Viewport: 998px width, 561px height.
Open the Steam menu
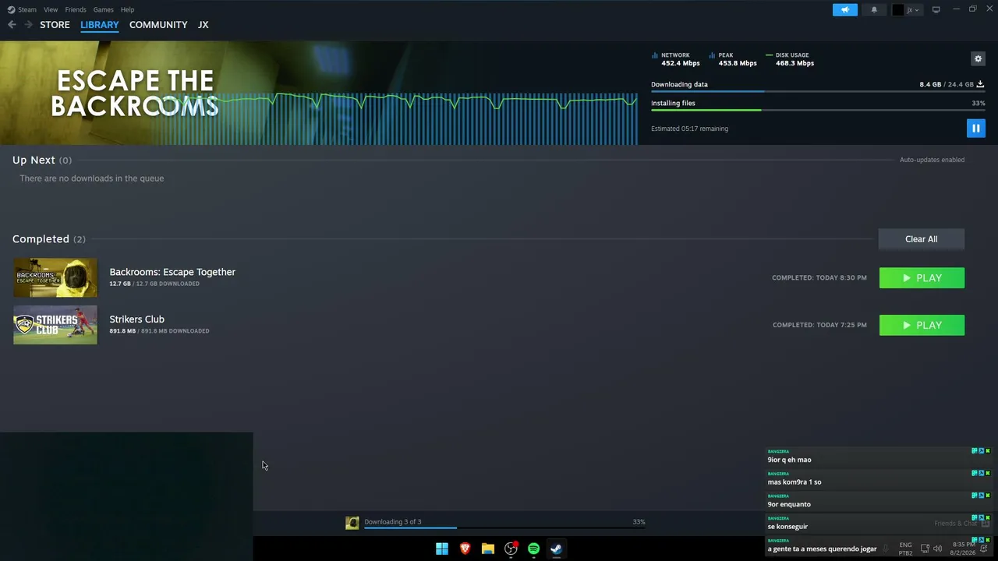pos(23,9)
